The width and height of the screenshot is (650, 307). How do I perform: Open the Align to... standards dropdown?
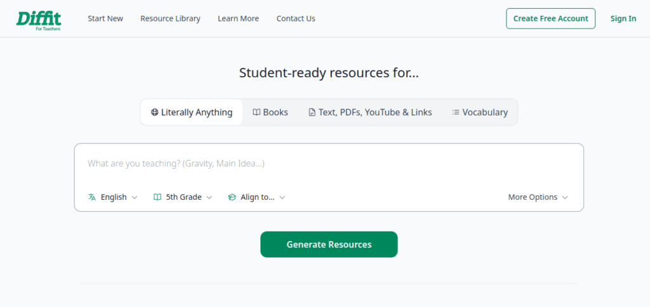256,197
